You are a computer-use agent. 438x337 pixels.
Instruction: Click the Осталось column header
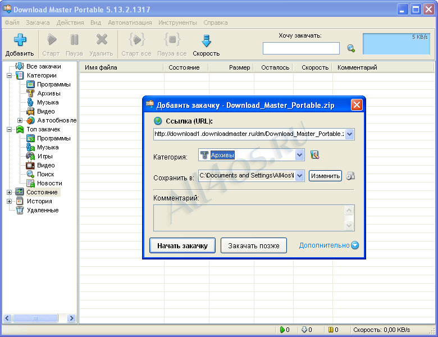[x=273, y=67]
